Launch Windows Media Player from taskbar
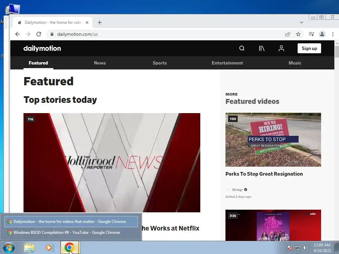The height and width of the screenshot is (254, 339). (49, 248)
